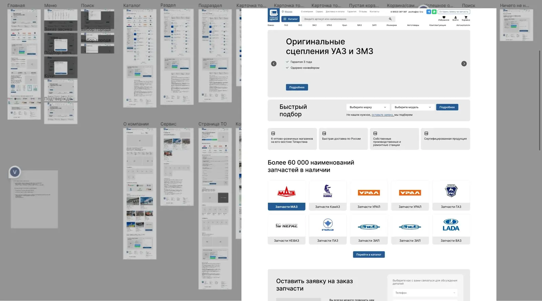Open the Корзина cart icon

(x=466, y=17)
